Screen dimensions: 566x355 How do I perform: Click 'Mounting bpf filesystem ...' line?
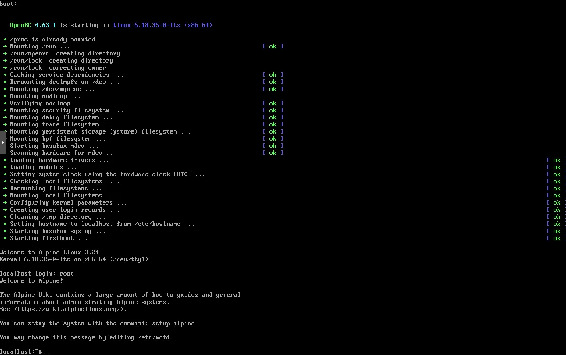click(x=58, y=138)
